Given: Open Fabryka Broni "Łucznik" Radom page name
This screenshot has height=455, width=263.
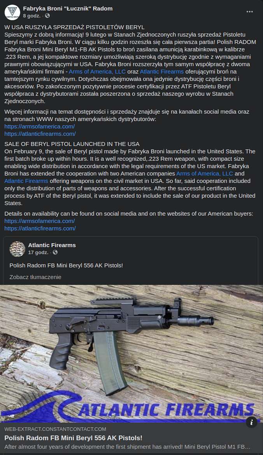Looking at the screenshot, I should point(68,9).
